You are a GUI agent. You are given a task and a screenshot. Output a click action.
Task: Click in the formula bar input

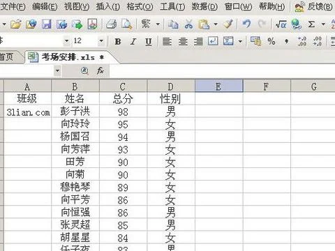(222, 70)
